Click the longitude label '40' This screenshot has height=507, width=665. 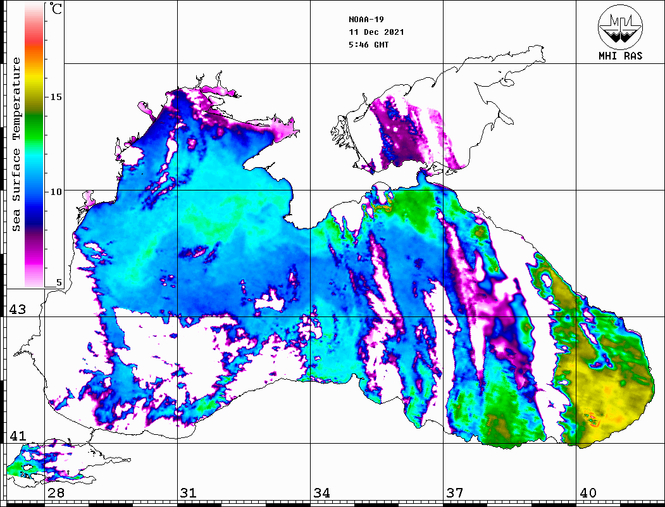(x=588, y=493)
